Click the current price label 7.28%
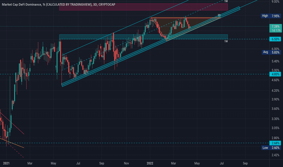The width and height of the screenshot is (283, 167). (275, 26)
